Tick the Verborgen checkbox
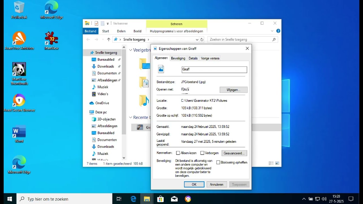This screenshot has height=204, width=363. click(202, 153)
